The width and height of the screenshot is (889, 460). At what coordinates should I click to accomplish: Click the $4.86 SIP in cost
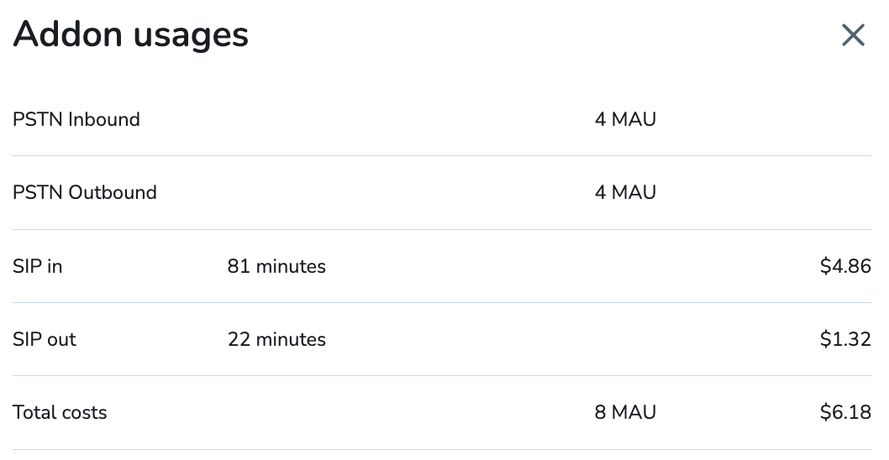point(845,267)
